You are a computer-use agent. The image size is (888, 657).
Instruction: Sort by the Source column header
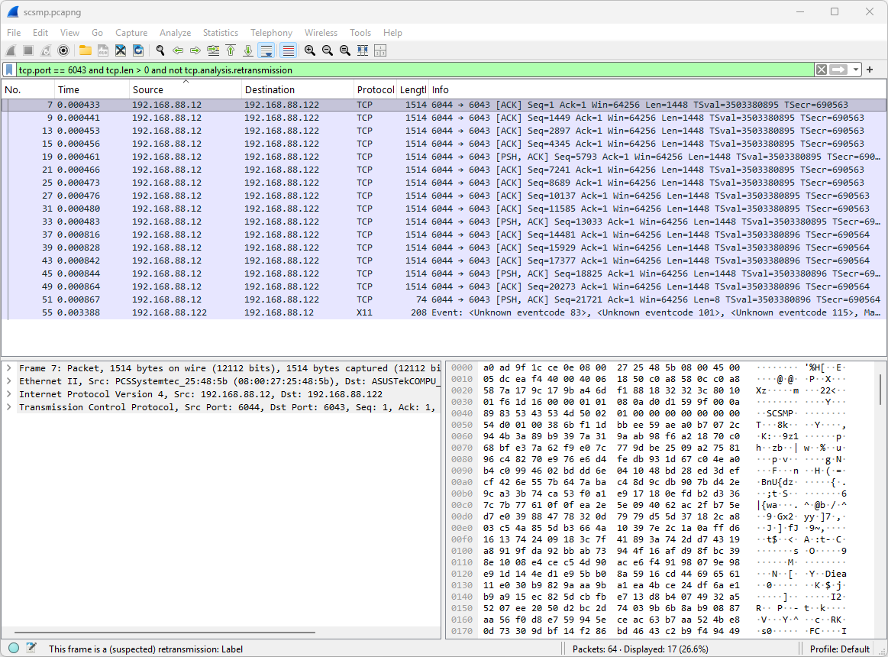(186, 89)
